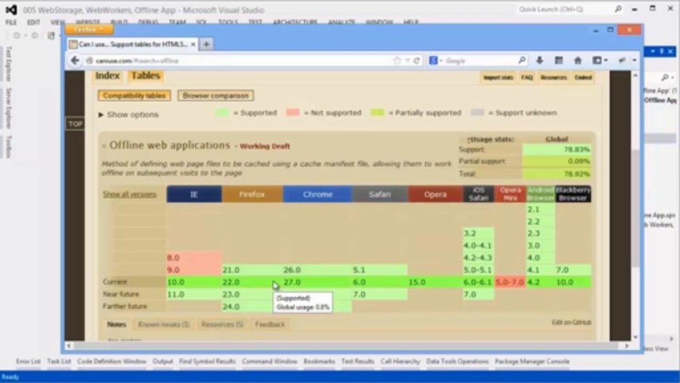The height and width of the screenshot is (383, 680).
Task: Maximize the Firefox window
Action: (x=610, y=30)
